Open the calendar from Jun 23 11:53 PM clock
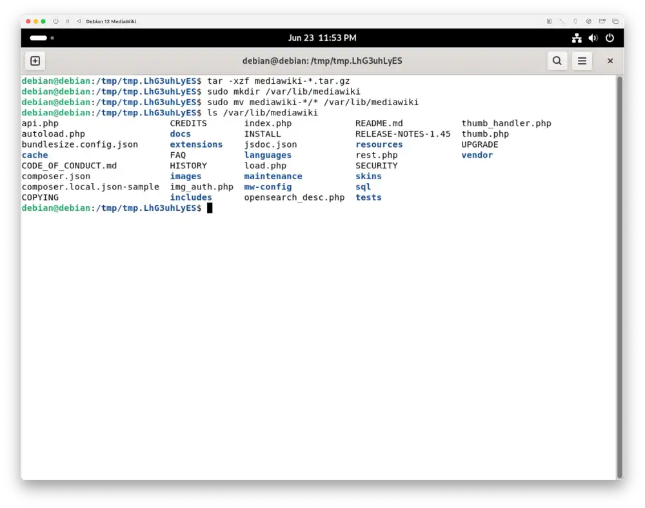 (x=322, y=38)
